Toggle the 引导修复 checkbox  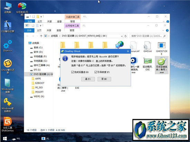pos(96,72)
